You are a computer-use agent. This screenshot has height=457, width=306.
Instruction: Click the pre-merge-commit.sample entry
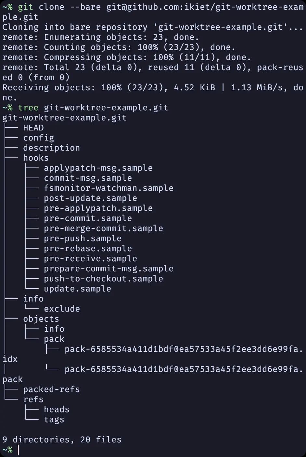click(x=103, y=228)
